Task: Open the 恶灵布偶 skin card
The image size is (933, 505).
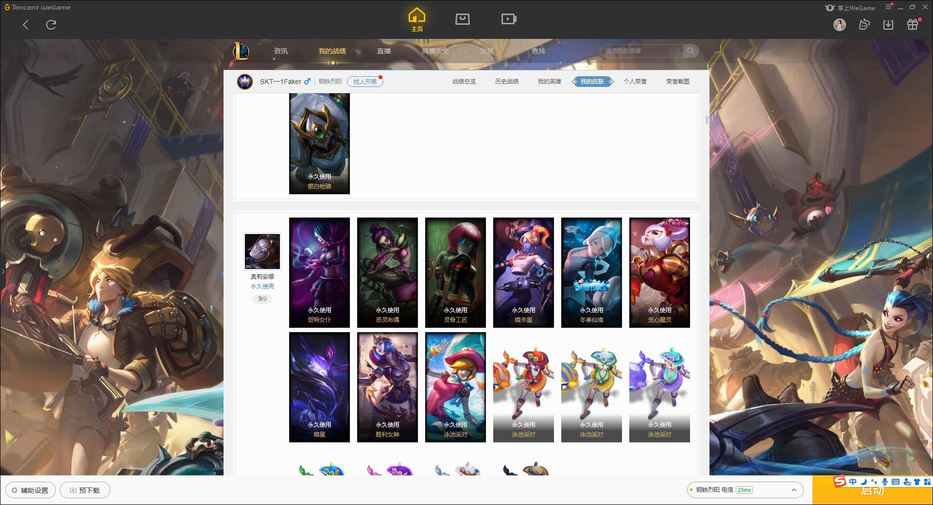Action: [387, 272]
